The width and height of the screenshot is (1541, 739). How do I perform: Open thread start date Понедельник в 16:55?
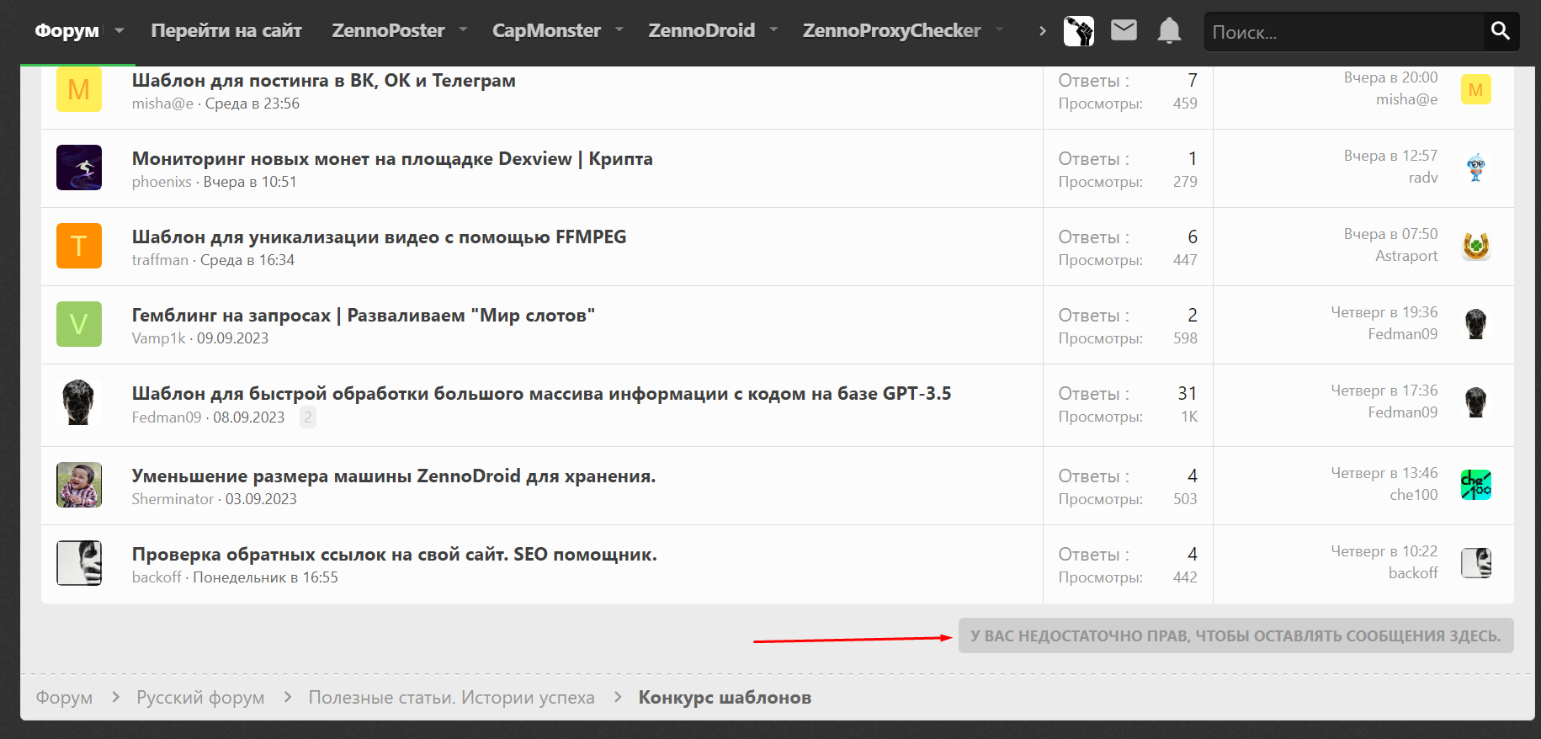[x=265, y=577]
